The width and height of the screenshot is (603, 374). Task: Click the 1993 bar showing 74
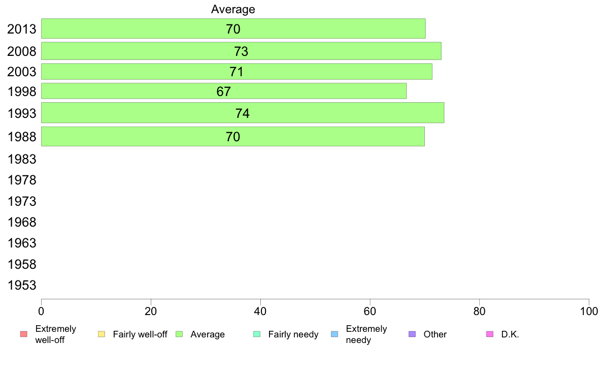pyautogui.click(x=243, y=113)
